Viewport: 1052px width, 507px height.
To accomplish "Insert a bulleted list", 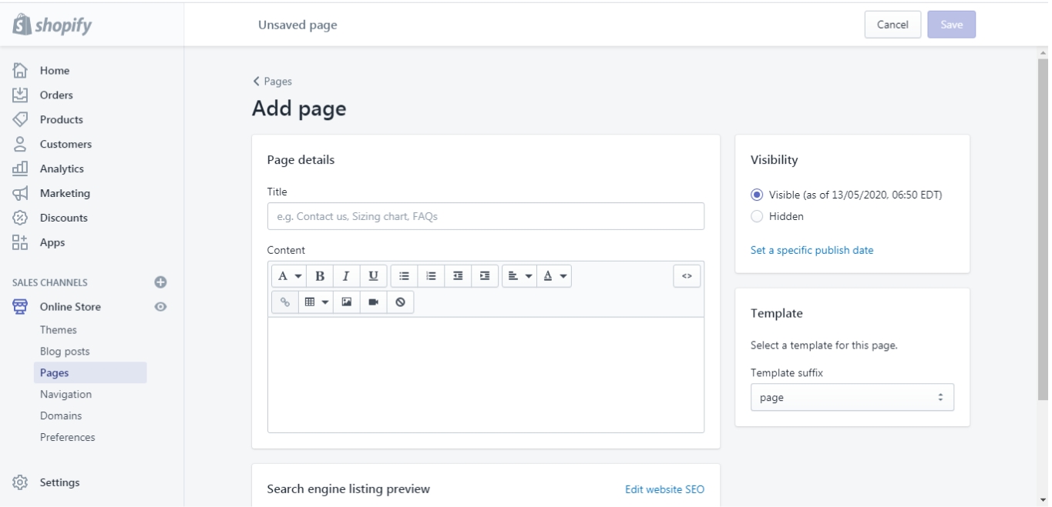I will (x=404, y=276).
